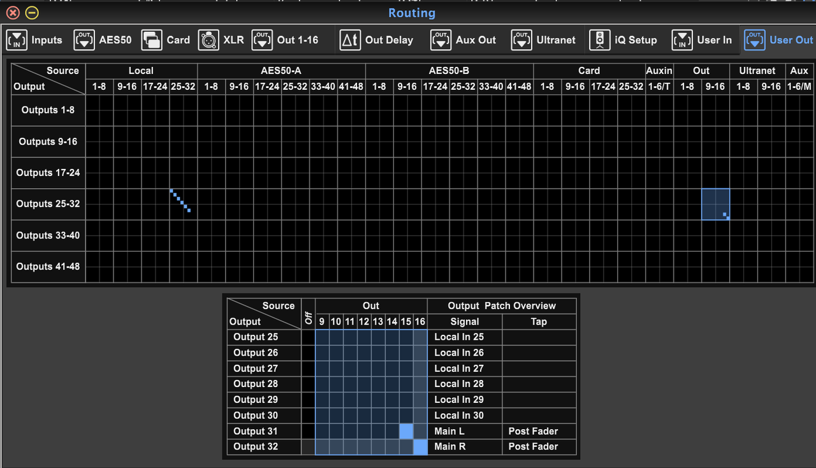
Task: Click the Inputs tab IN icon
Action: (x=17, y=40)
